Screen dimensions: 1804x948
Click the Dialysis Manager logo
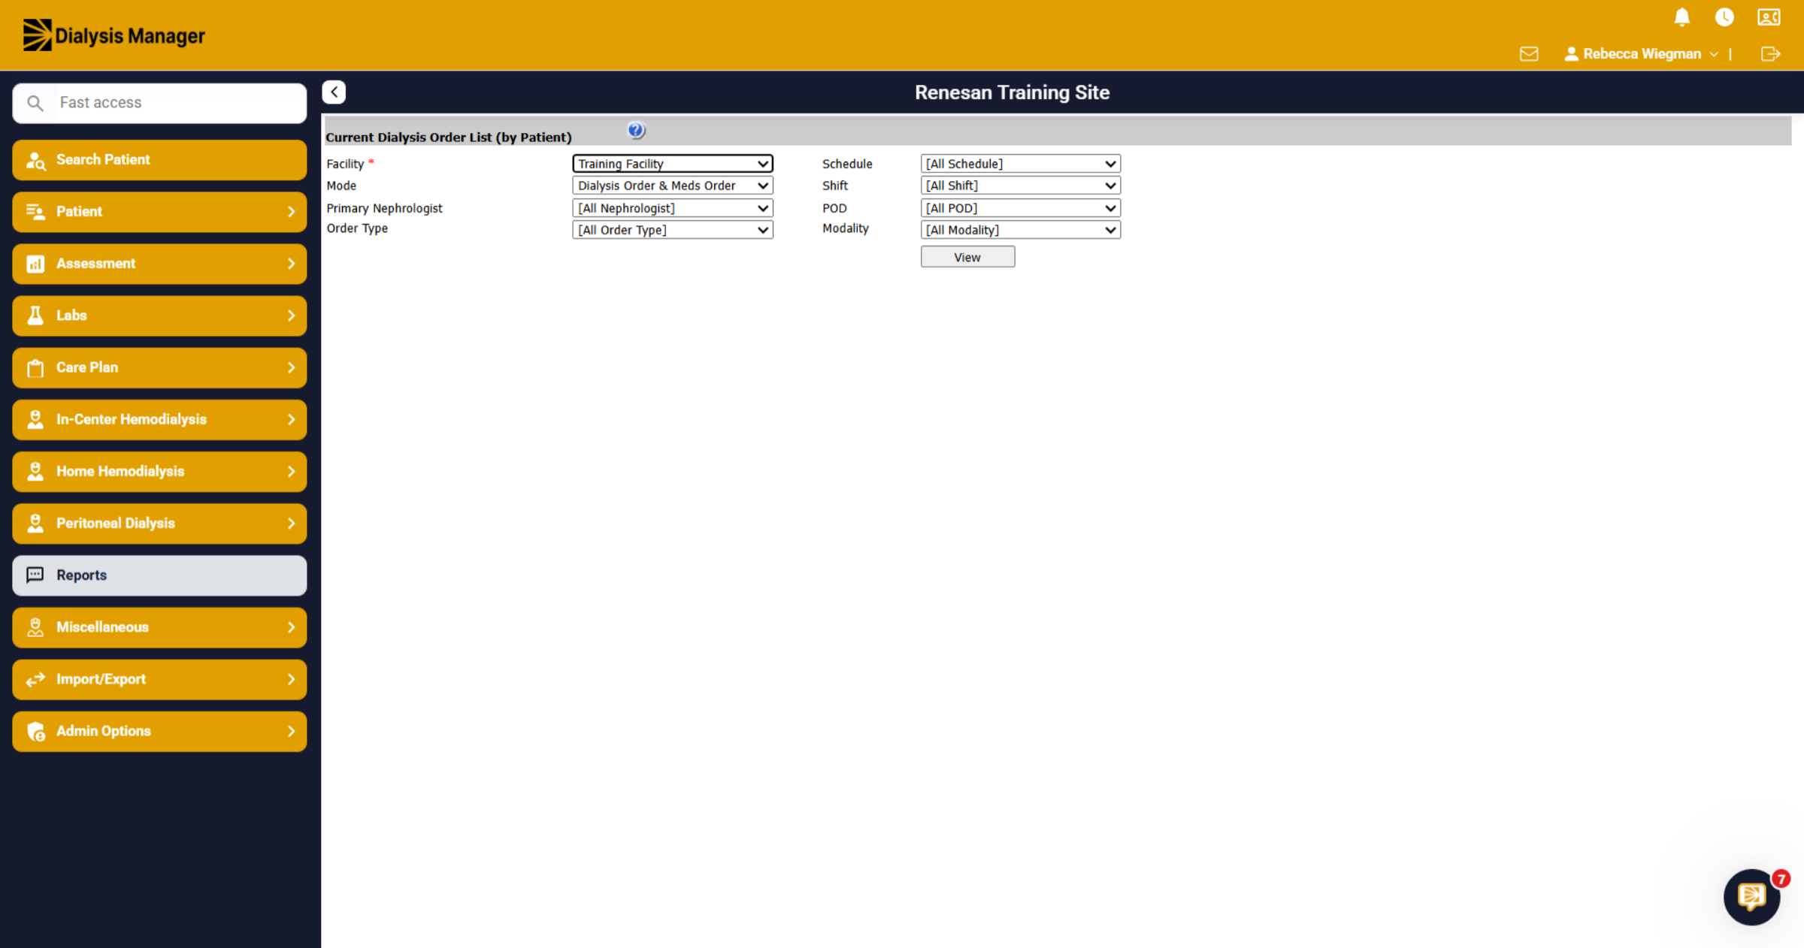[x=114, y=35]
